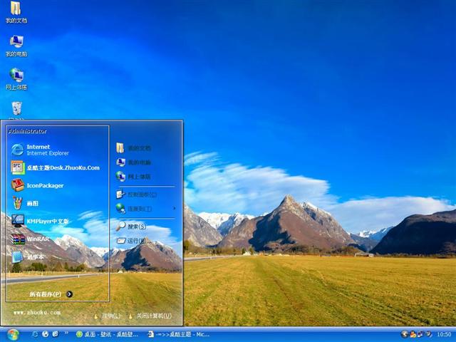Viewport: 456px width, 342px height.
Task: Select 网上邻居 desktop icon
Action: click(x=16, y=79)
